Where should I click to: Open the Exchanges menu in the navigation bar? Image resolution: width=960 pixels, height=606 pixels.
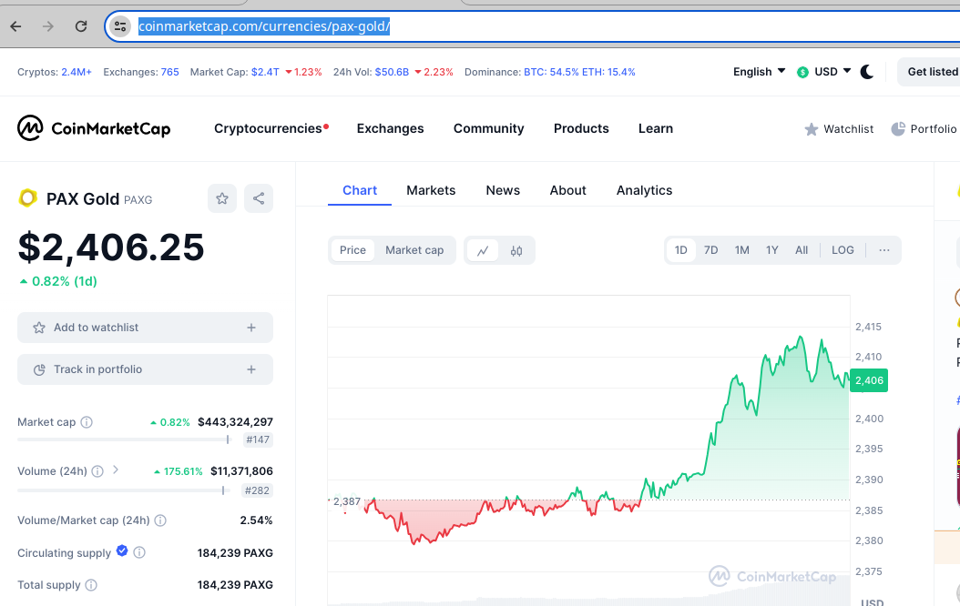tap(390, 128)
